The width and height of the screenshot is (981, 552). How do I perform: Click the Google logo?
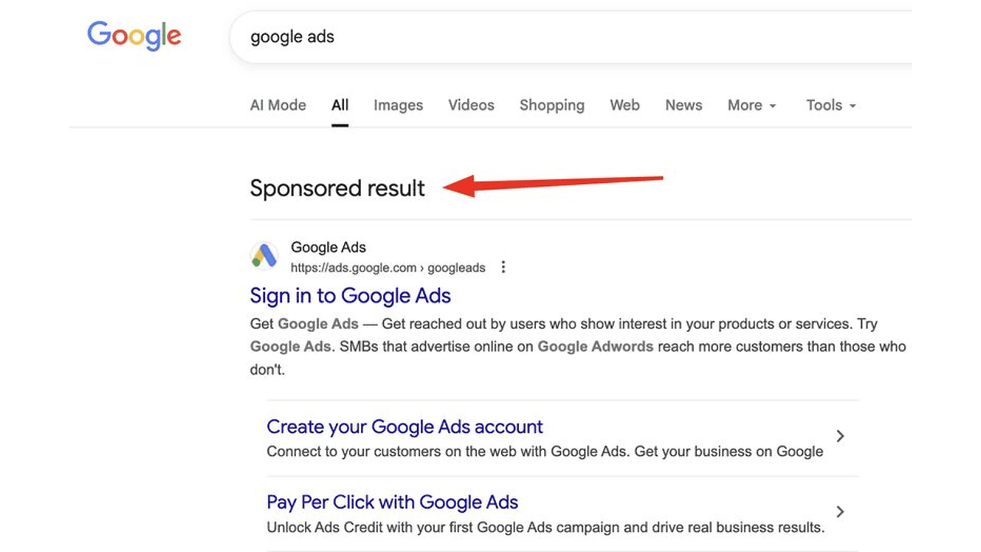tap(134, 36)
